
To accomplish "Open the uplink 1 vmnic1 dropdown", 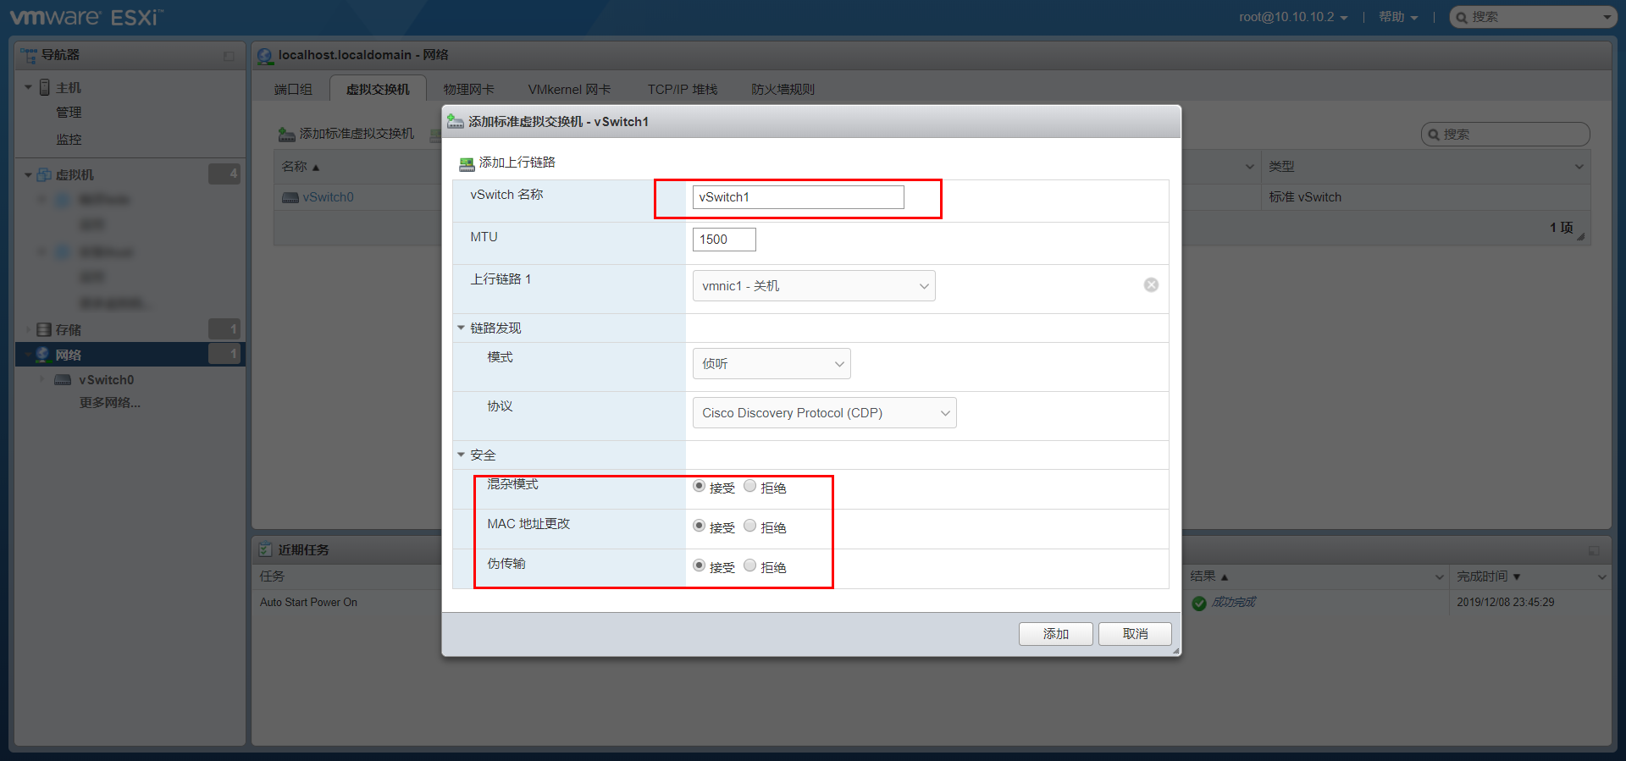I will click(814, 286).
